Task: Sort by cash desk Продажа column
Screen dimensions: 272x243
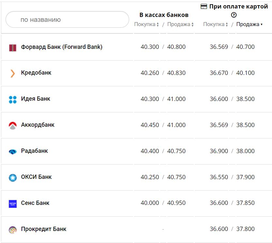Action: coord(180,24)
